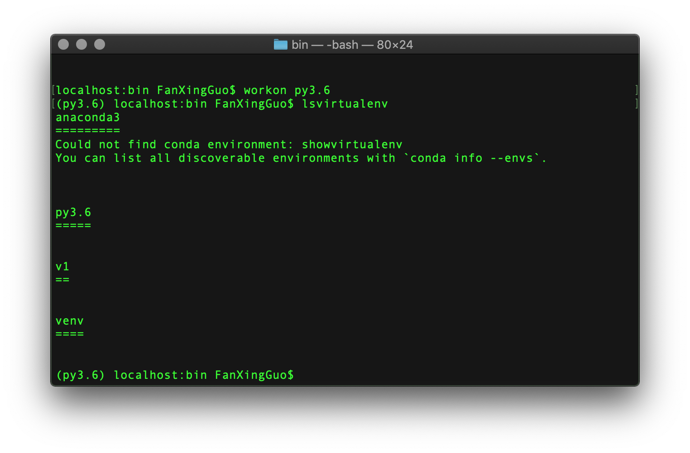Click the final '(py3.6) localhost:bin FanXingGuo$' prompt
Screen dimensions: 690x453
(175, 375)
